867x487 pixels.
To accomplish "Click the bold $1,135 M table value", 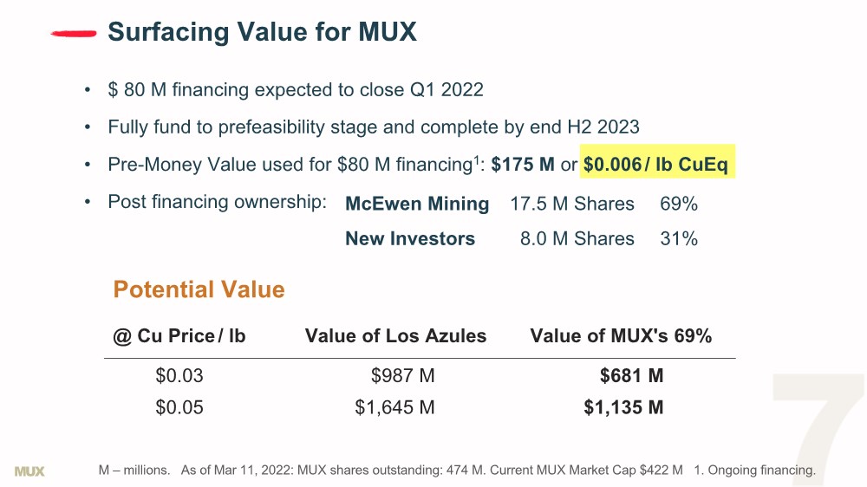I will click(623, 407).
